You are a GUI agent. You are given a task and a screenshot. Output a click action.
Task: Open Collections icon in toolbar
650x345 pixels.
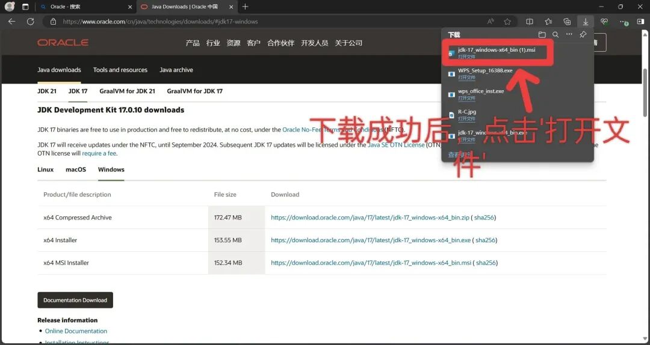coord(567,22)
